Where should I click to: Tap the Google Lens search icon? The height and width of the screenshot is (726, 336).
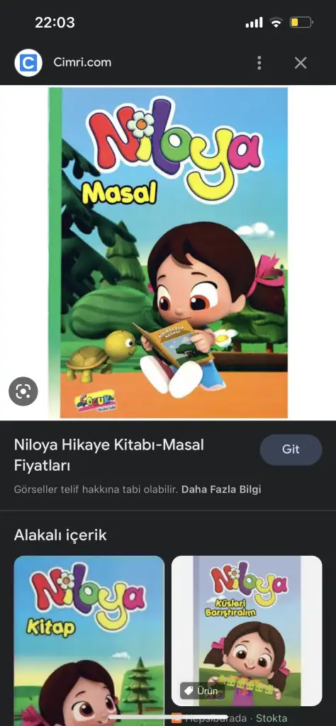(x=23, y=391)
